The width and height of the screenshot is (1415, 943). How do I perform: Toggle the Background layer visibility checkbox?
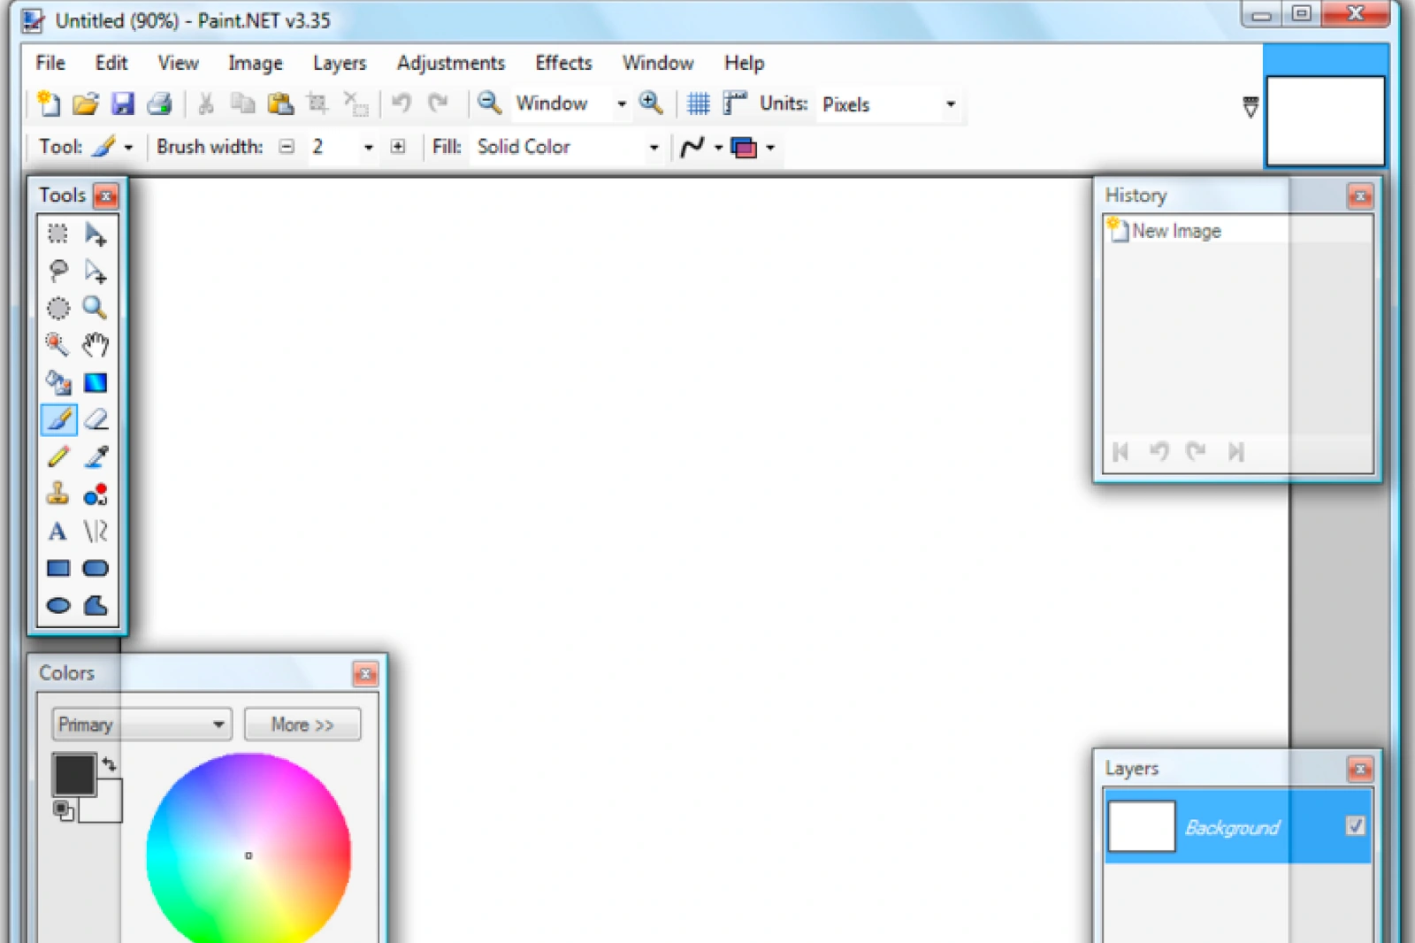click(1357, 825)
